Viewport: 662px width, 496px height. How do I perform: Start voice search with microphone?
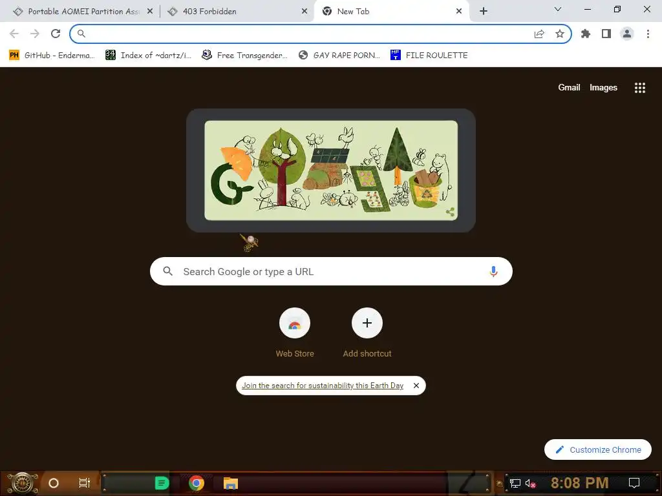tap(493, 271)
